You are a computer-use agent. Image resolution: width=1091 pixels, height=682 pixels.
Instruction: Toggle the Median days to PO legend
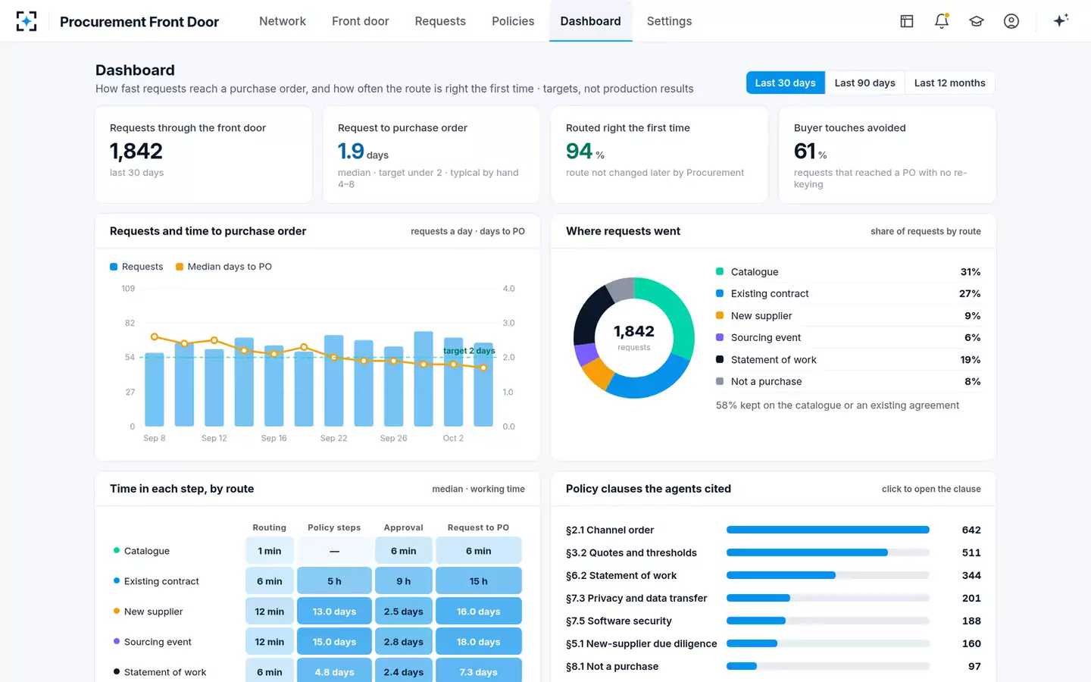(224, 267)
